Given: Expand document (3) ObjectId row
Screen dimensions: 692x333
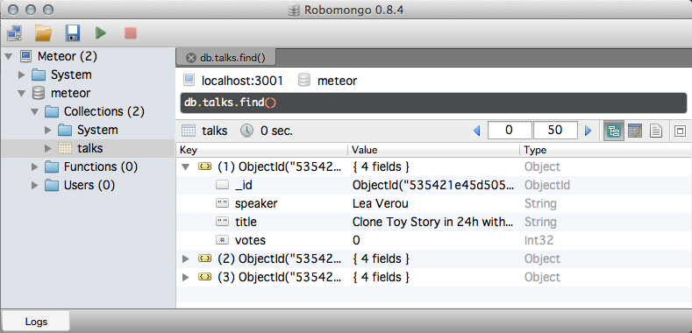Looking at the screenshot, I should pos(186,278).
